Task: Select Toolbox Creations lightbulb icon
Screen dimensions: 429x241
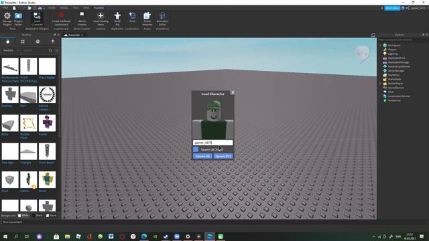Action: pos(52,42)
